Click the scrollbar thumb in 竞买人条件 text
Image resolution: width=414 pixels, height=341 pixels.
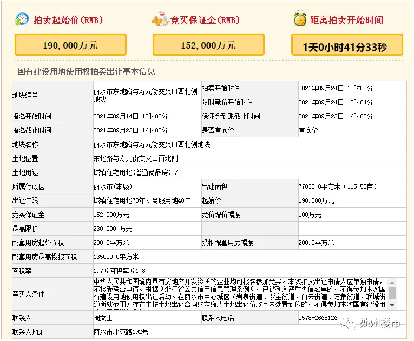[x=392, y=292]
